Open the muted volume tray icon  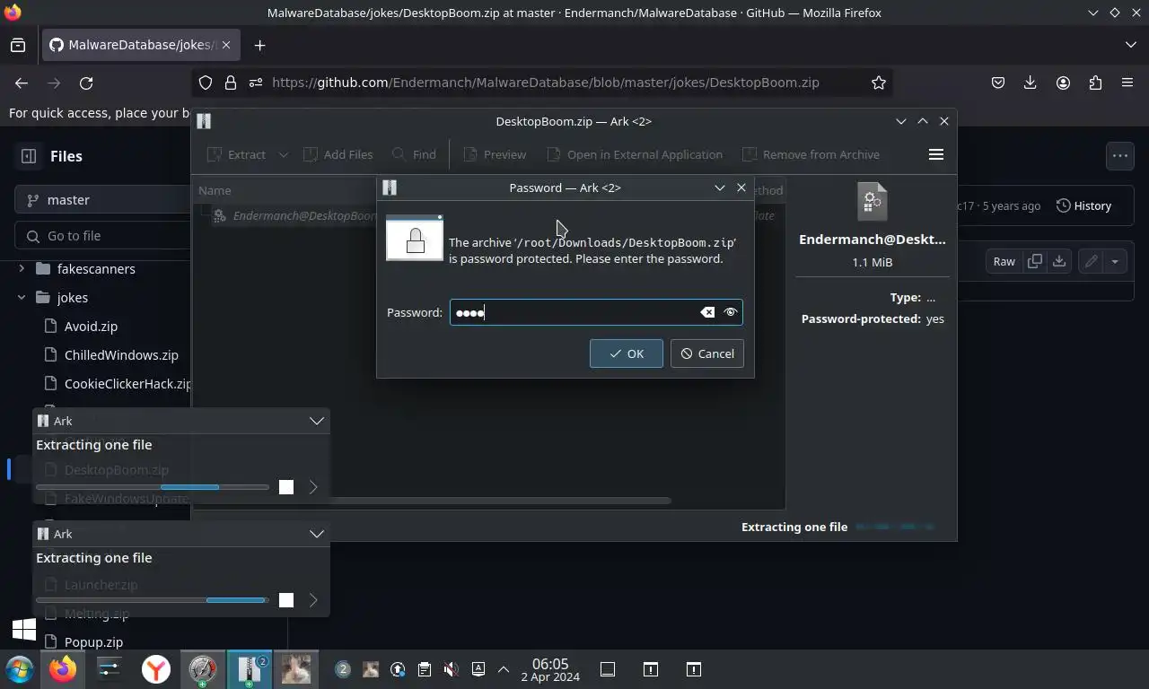tap(452, 669)
